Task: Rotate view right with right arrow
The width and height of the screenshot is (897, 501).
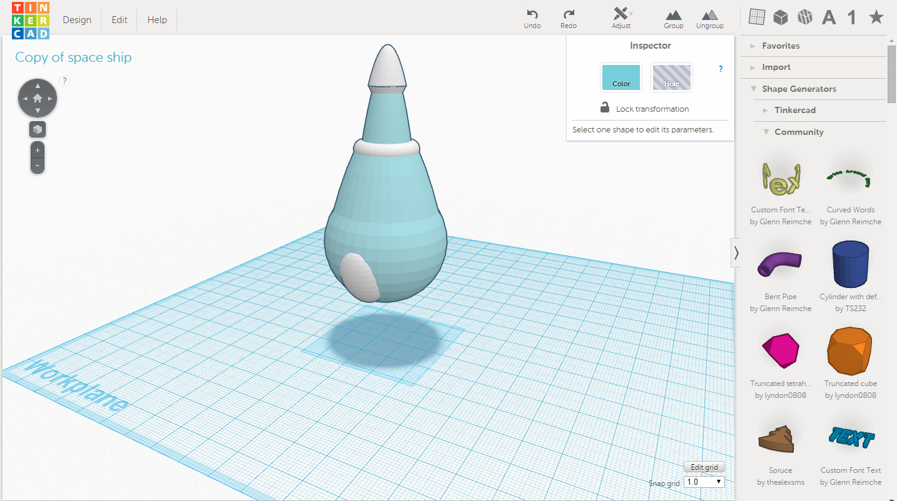Action: point(50,99)
